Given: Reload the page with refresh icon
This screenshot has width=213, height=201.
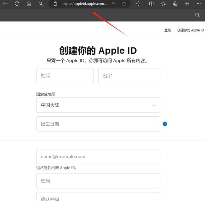Looking at the screenshot, I should coord(17,3).
